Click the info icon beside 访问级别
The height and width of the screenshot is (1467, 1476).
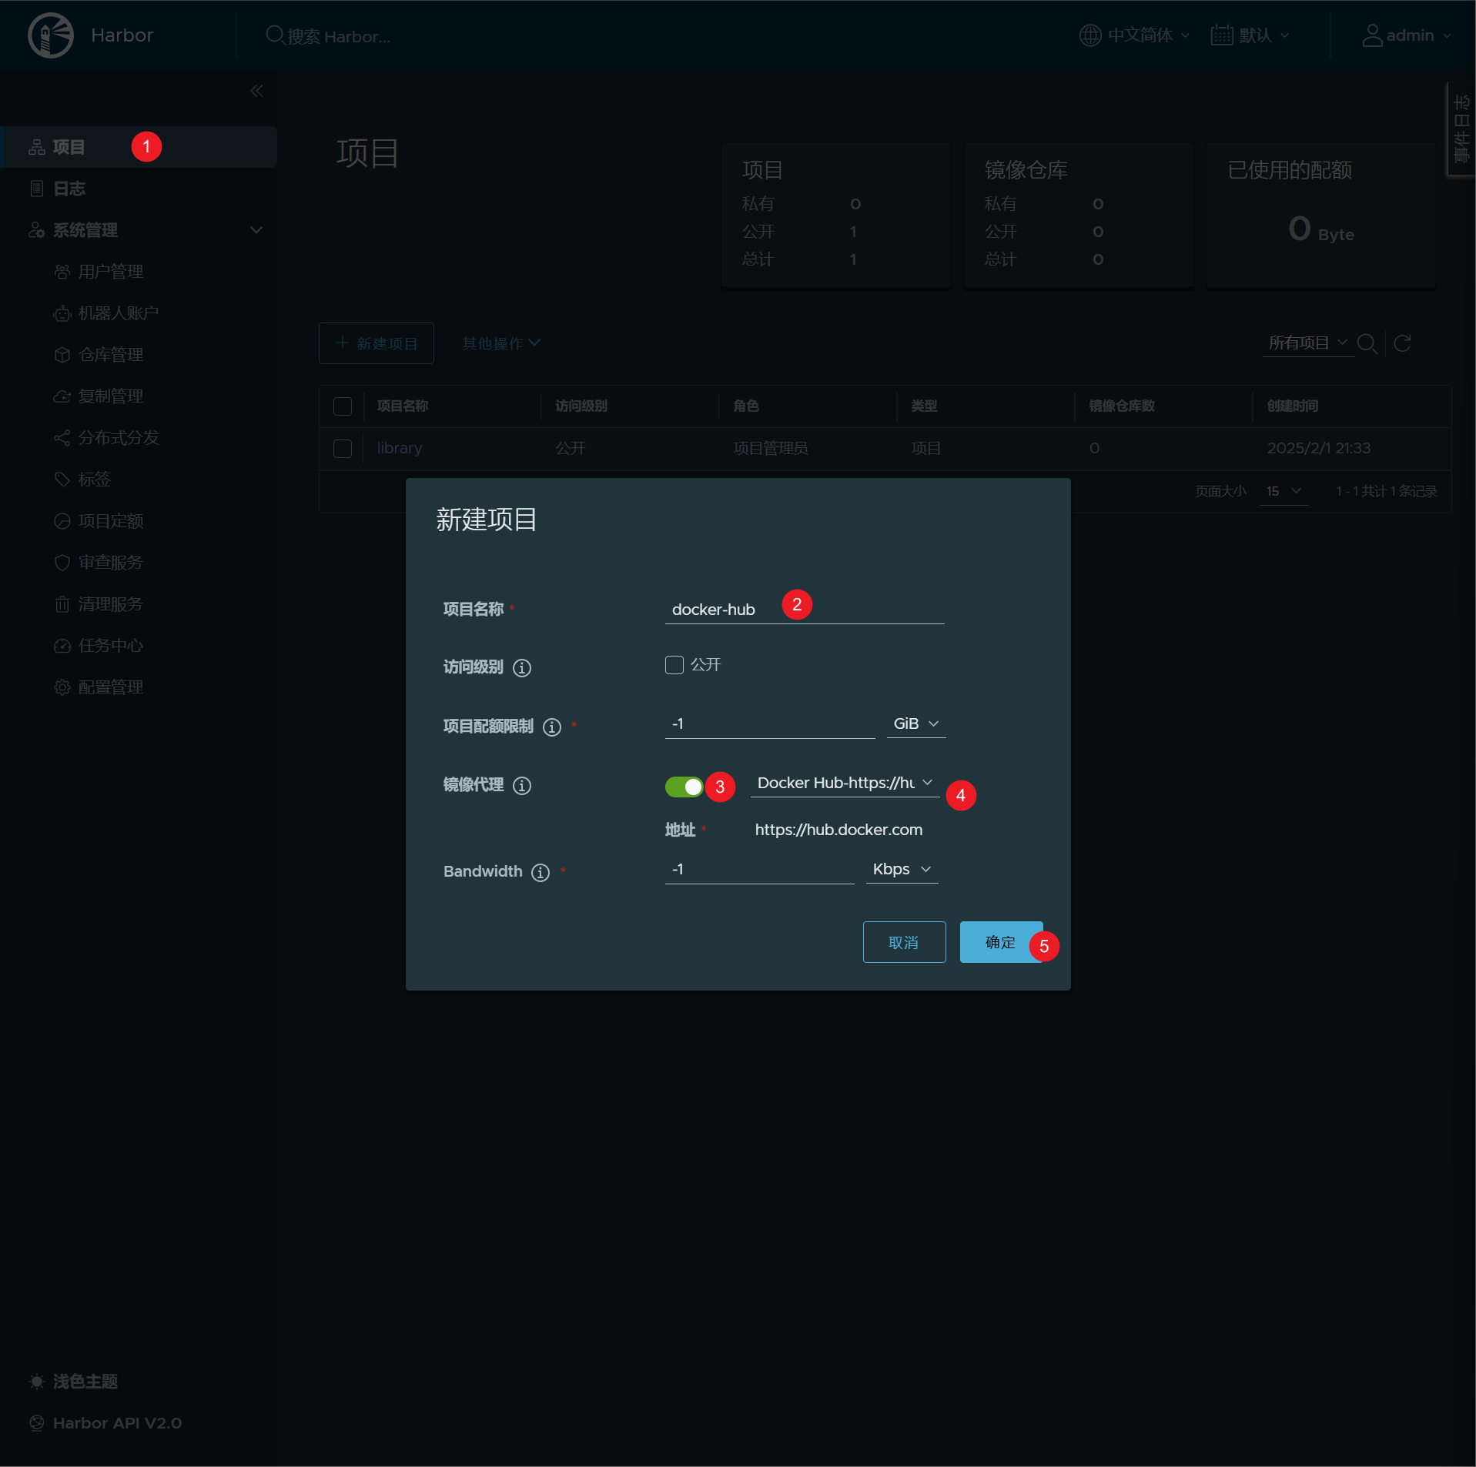pyautogui.click(x=522, y=667)
